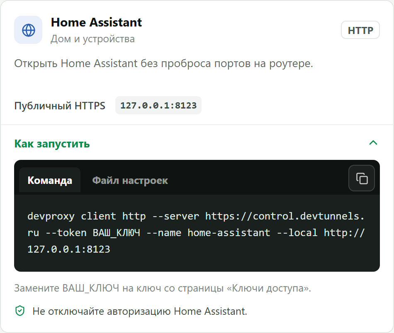Click the green shield check icon
Viewport: 394px width, 333px height.
click(x=20, y=311)
